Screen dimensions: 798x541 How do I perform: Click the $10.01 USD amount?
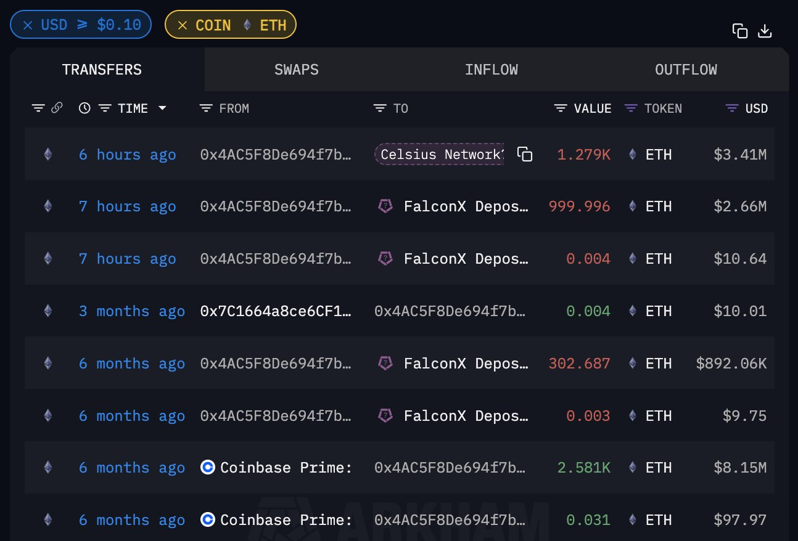pos(740,311)
